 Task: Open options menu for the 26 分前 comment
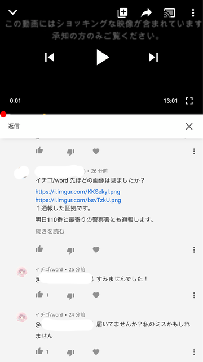194,249
